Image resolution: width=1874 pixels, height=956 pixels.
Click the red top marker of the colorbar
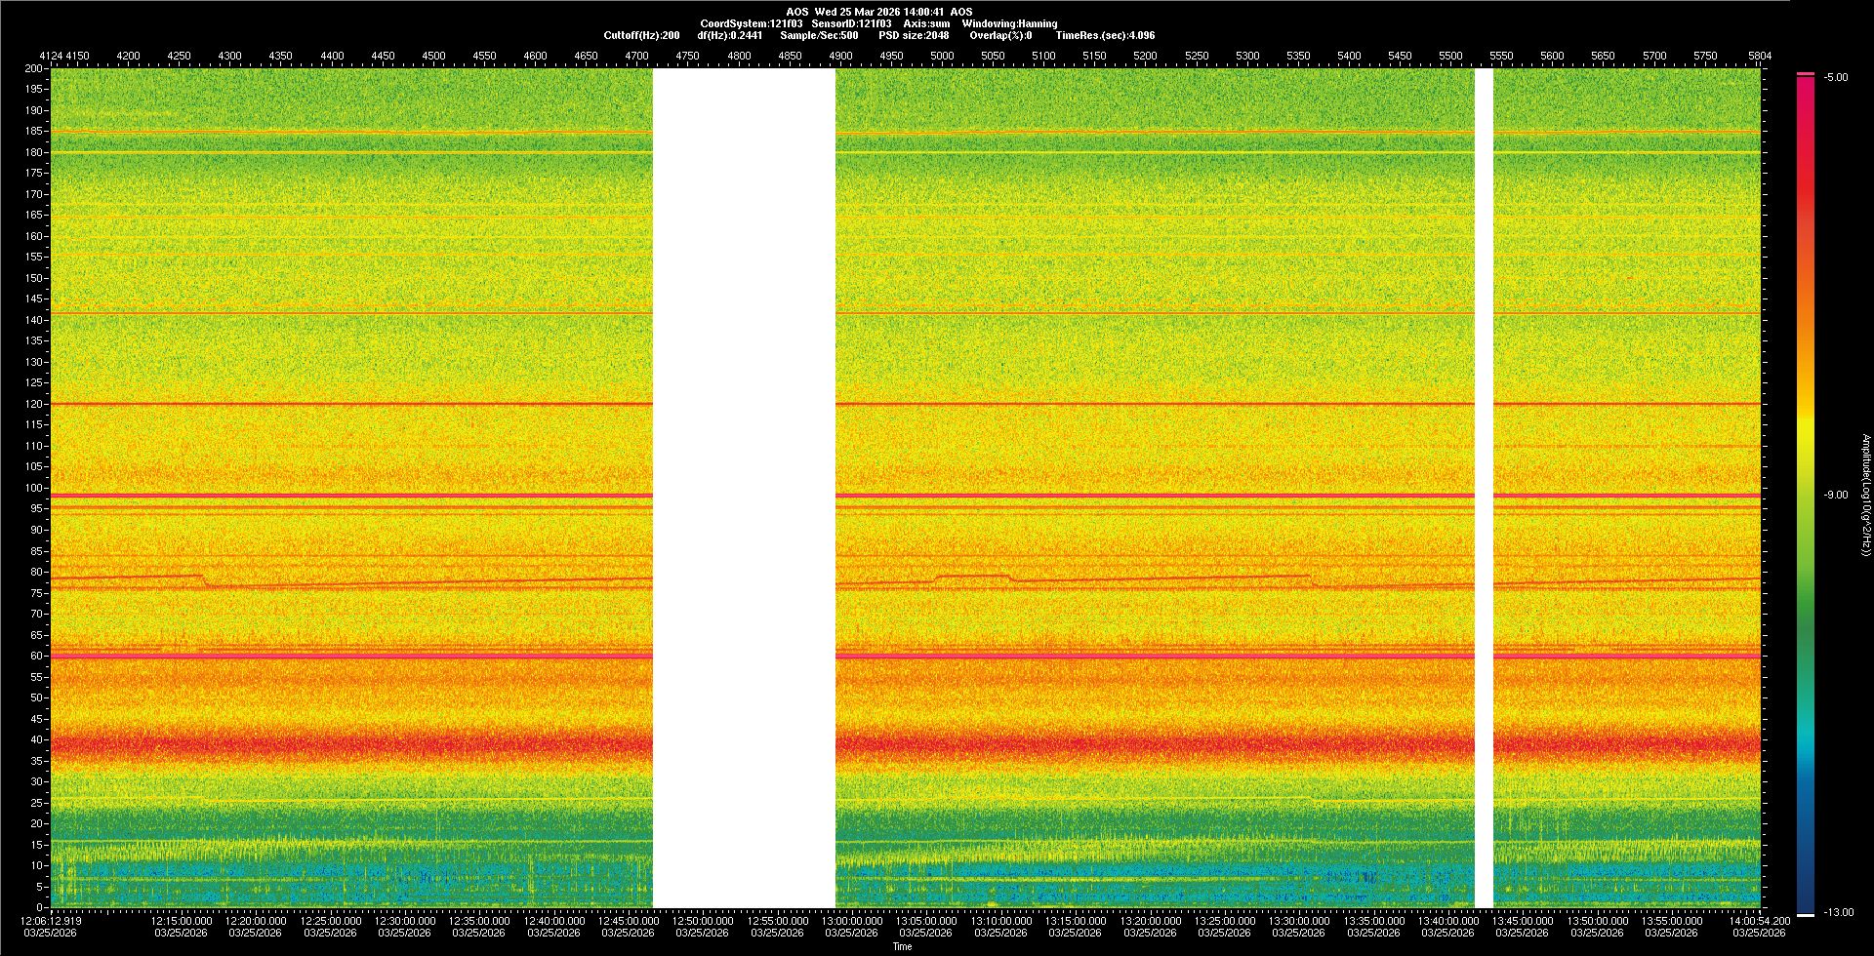[x=1806, y=74]
